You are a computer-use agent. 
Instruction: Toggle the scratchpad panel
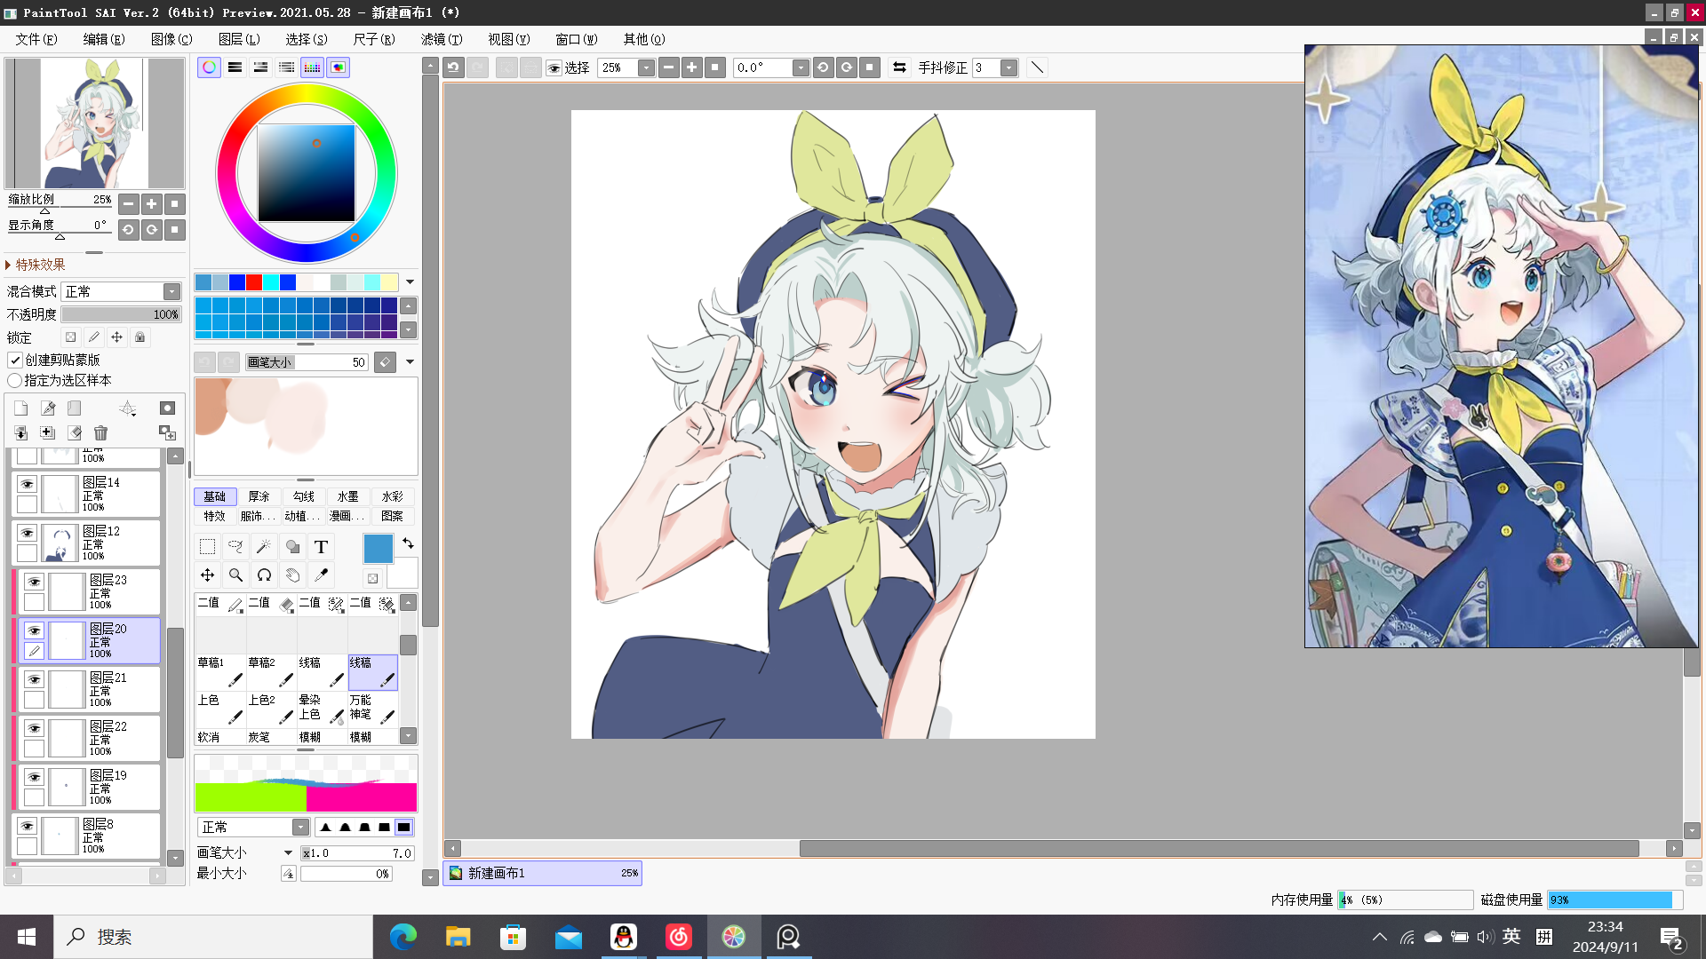click(338, 67)
